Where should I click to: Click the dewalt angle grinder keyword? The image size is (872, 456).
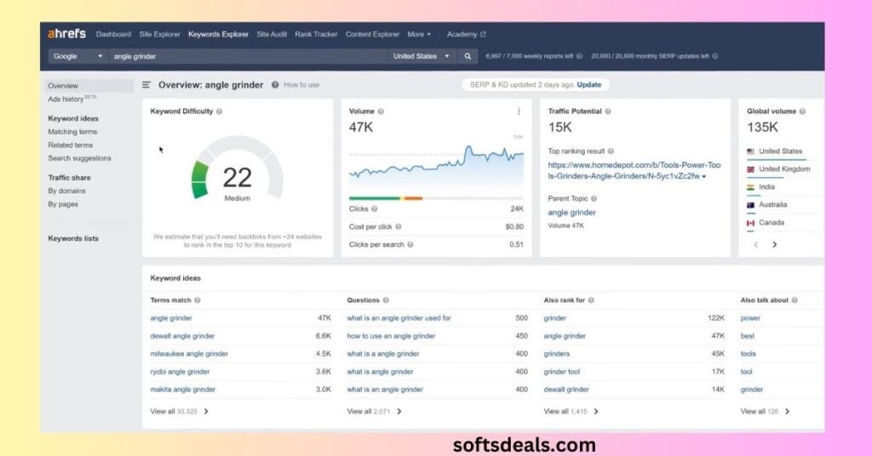(x=182, y=336)
